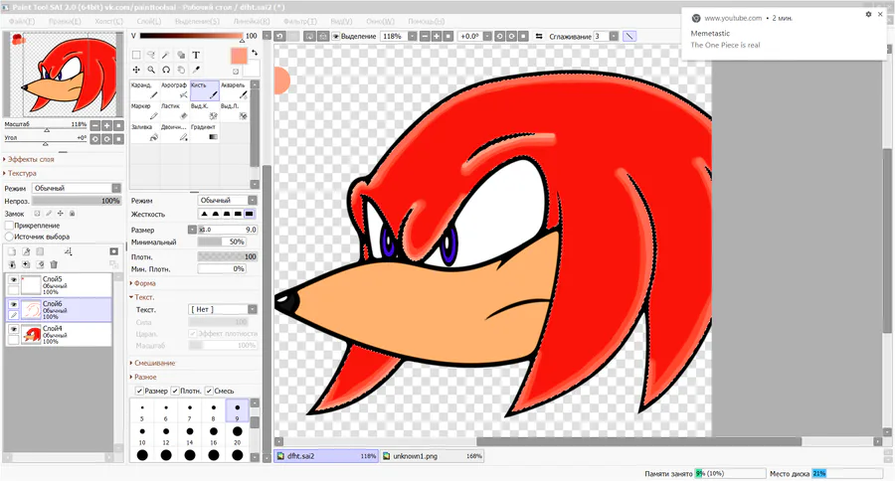
Task: Select the Выд.К. selection pen tool
Action: point(204,112)
